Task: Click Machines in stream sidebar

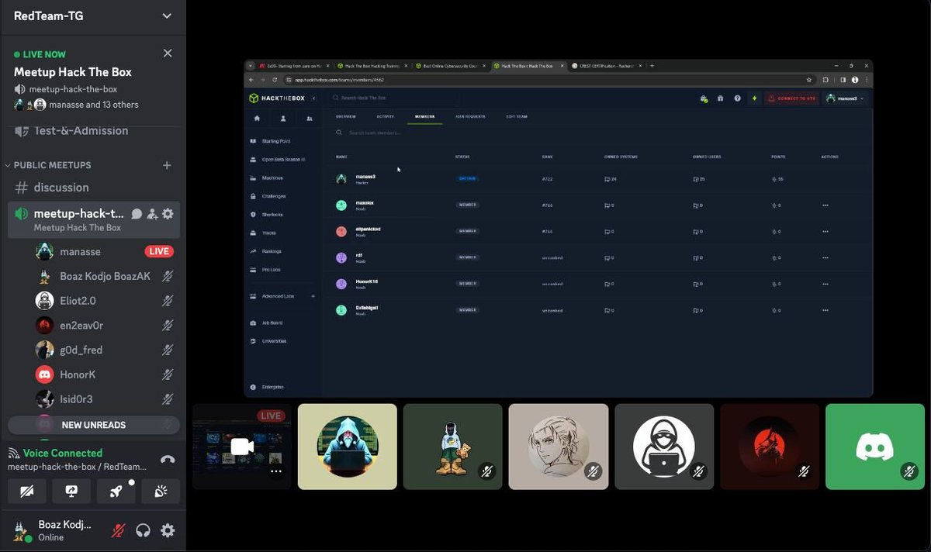Action: tap(272, 178)
